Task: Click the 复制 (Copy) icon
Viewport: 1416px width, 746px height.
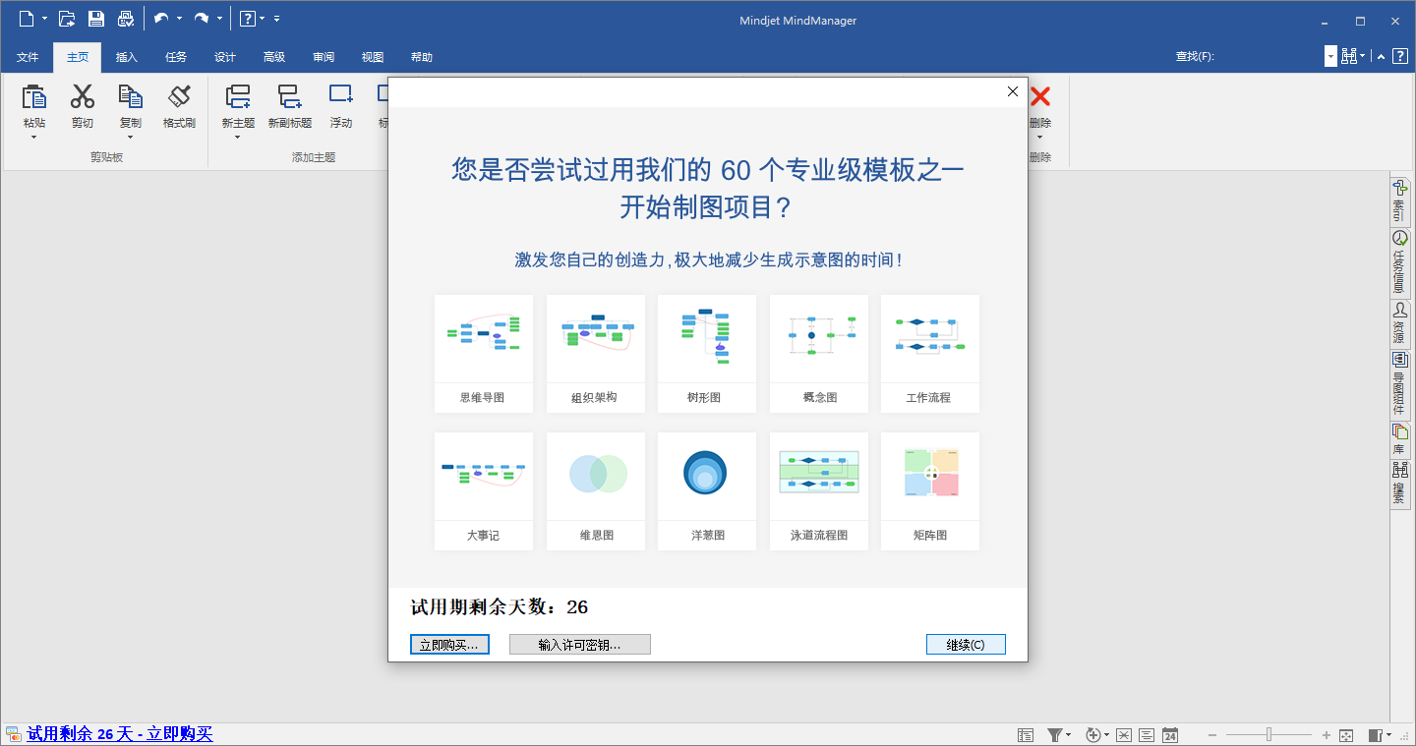Action: (x=130, y=96)
